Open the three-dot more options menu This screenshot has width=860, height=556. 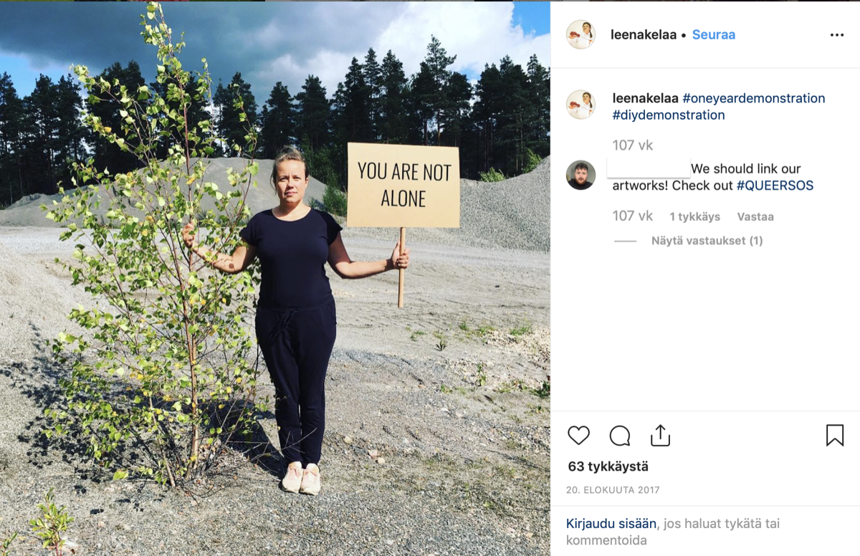[x=837, y=35]
